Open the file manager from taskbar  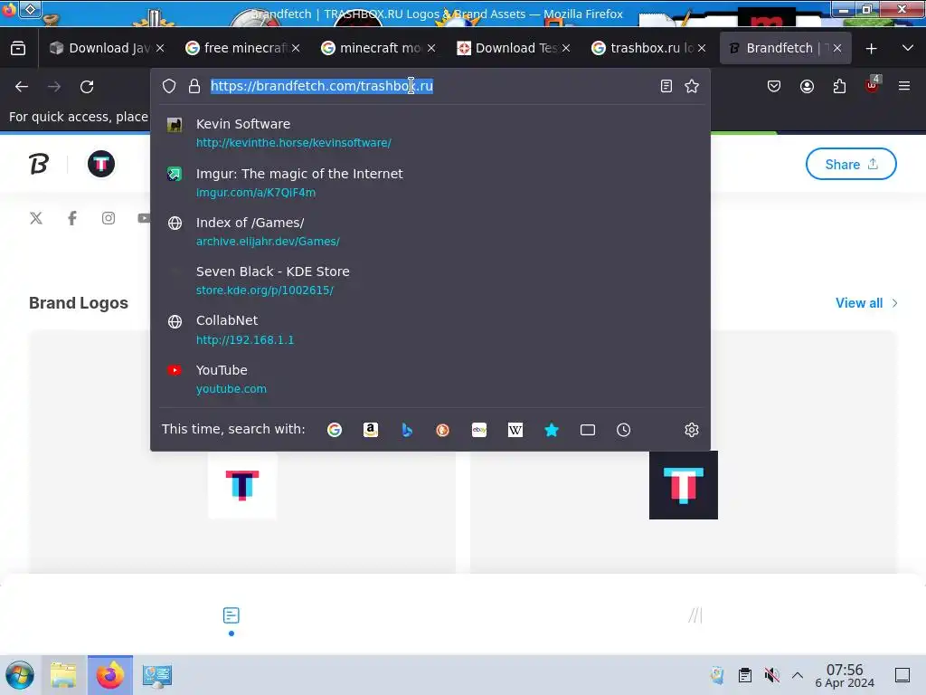click(x=63, y=675)
